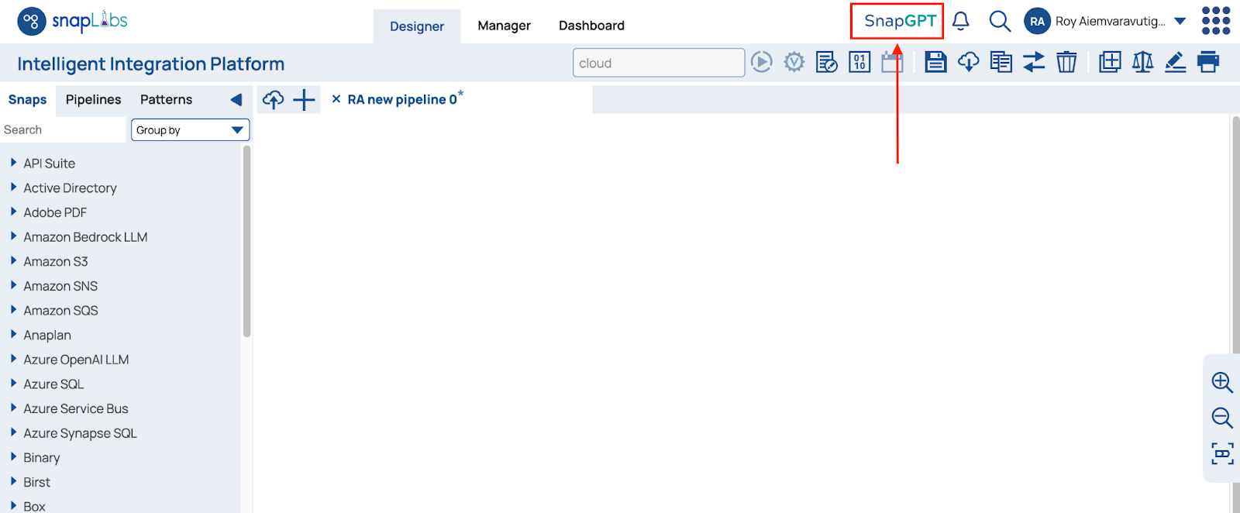Click the snaps Search input field

click(x=62, y=130)
